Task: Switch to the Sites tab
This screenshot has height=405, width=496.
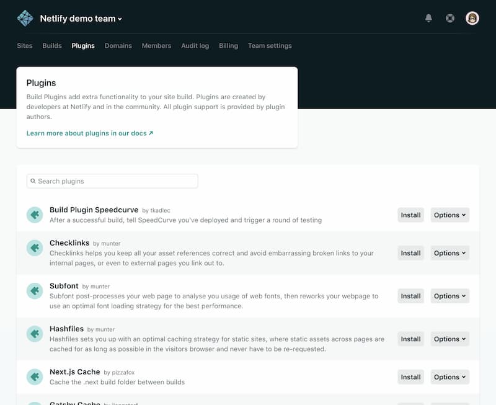Action: click(24, 45)
